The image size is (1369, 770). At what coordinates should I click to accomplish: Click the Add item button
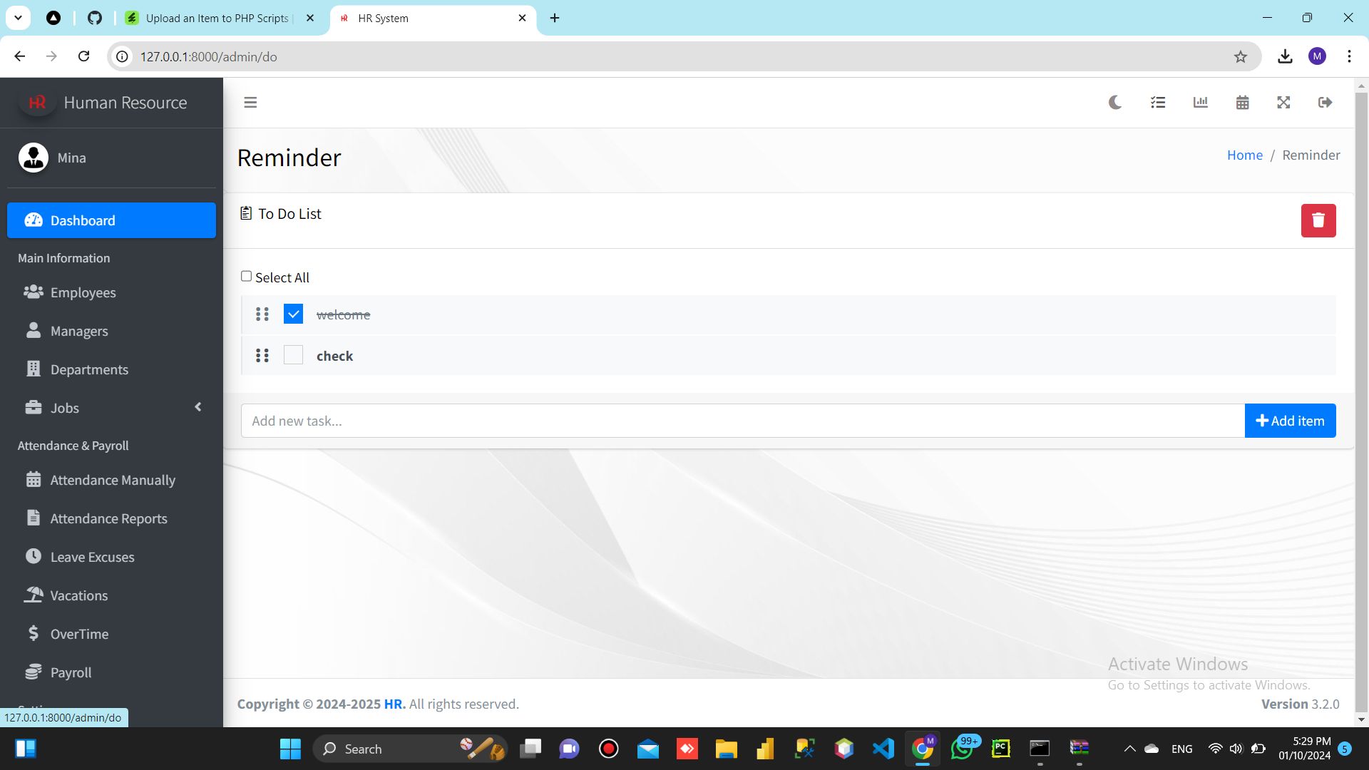(1290, 421)
